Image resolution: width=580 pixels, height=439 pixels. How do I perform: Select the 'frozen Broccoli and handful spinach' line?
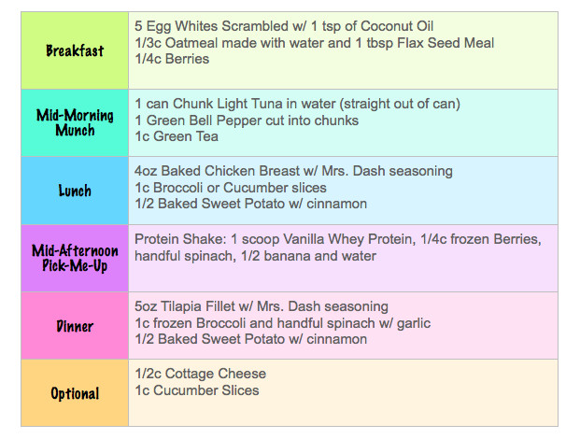tap(283, 323)
